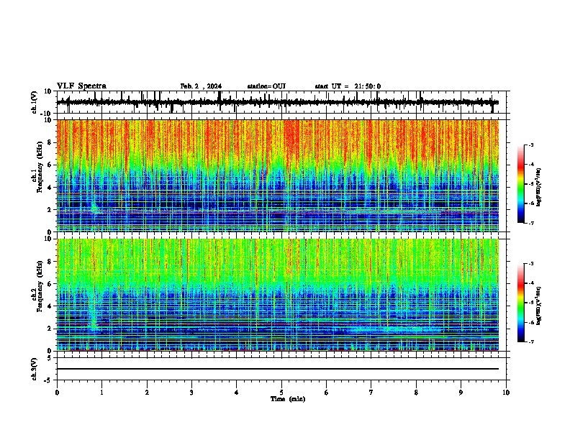Click the "VLF Spectra" title text
The height and width of the screenshot is (440, 570).
click(x=81, y=86)
